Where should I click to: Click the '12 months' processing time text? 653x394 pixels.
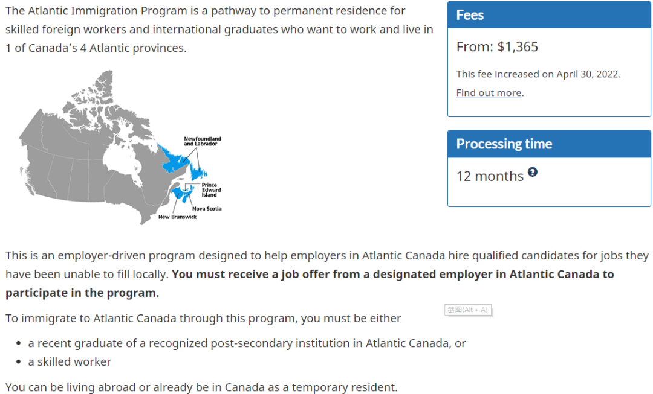coord(490,176)
